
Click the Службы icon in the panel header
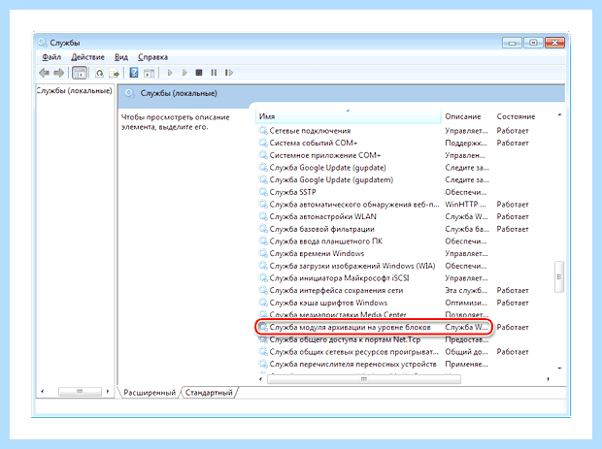(130, 93)
